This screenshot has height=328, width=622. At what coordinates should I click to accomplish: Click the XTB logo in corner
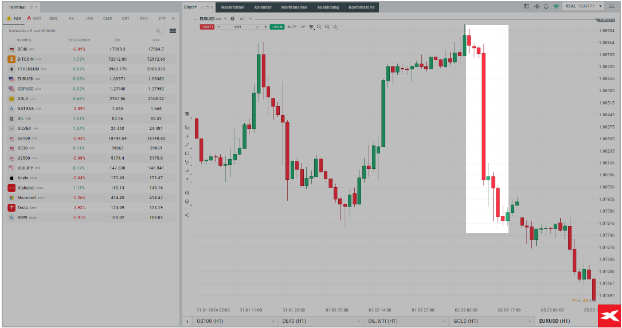click(x=609, y=316)
